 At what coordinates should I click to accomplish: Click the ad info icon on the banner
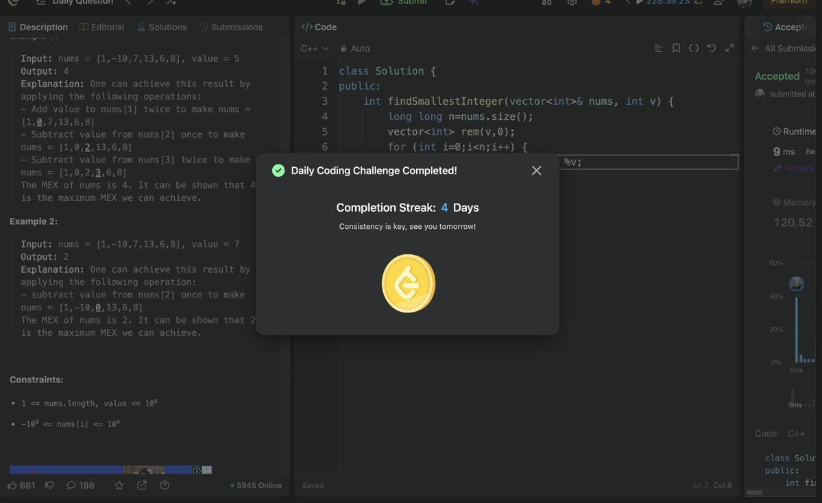[197, 471]
